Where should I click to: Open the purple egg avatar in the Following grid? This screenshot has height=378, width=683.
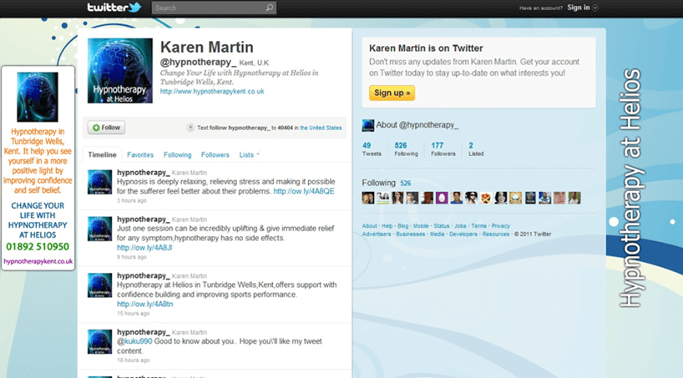coord(442,198)
